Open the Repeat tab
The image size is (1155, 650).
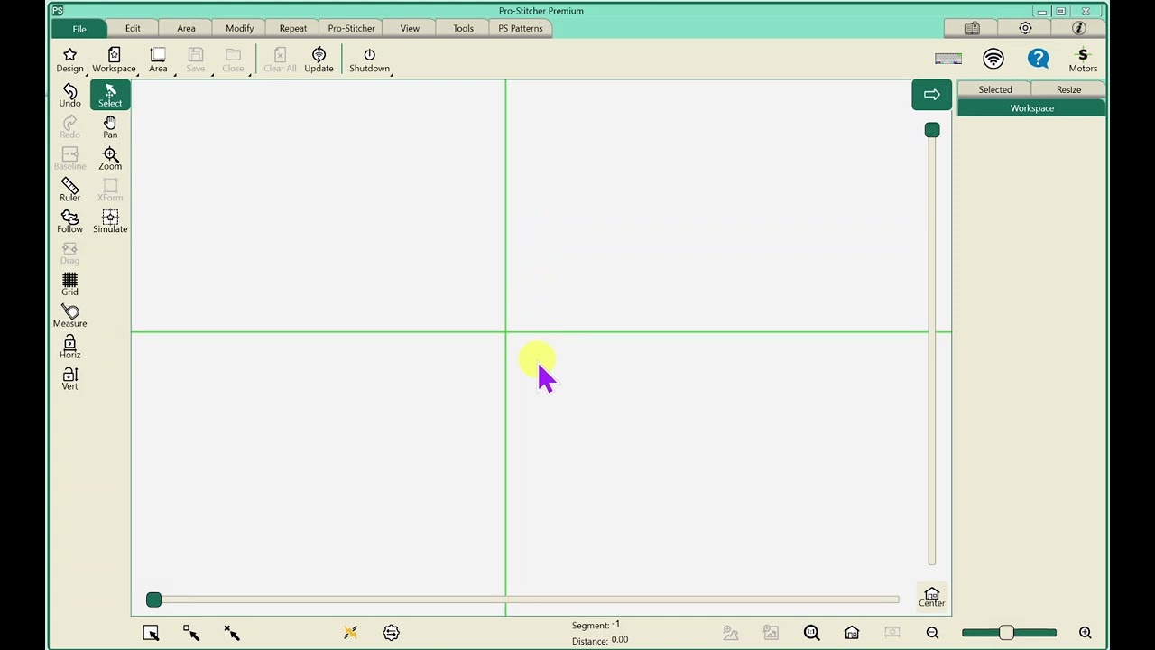[x=292, y=28]
